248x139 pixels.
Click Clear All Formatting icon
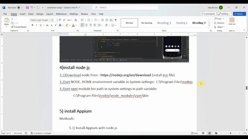pos(76,20)
